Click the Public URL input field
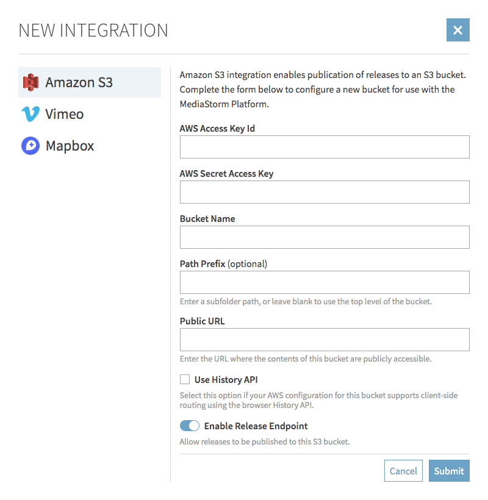The width and height of the screenshot is (488, 500). [x=325, y=340]
